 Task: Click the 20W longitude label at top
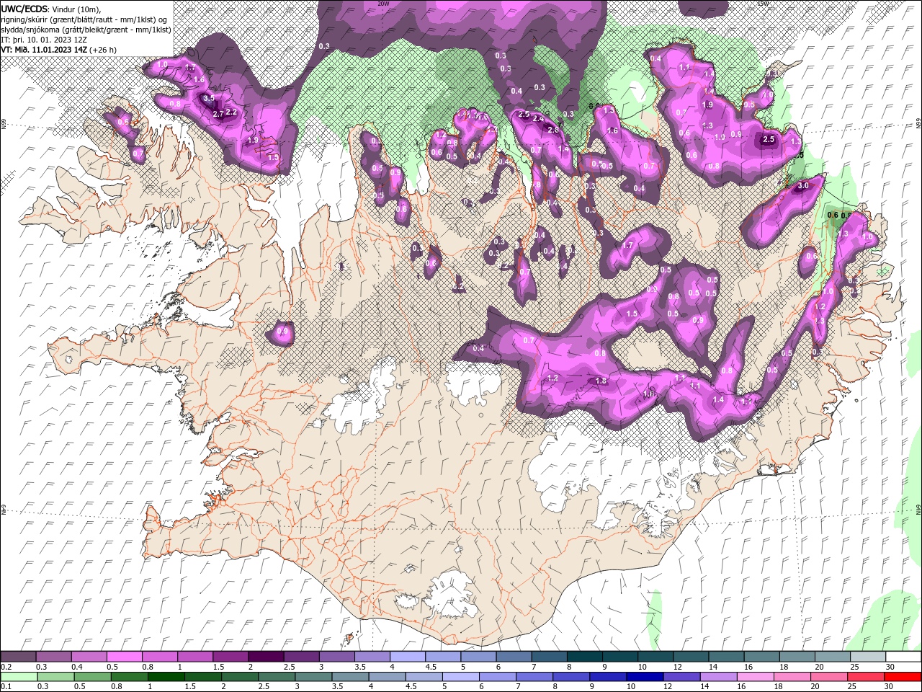point(383,4)
